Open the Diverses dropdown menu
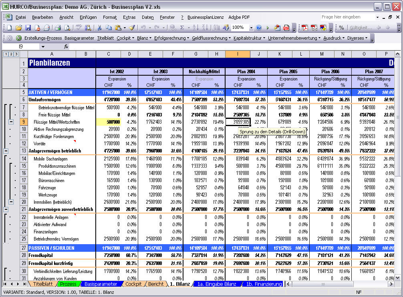The image size is (403, 297). [357, 38]
